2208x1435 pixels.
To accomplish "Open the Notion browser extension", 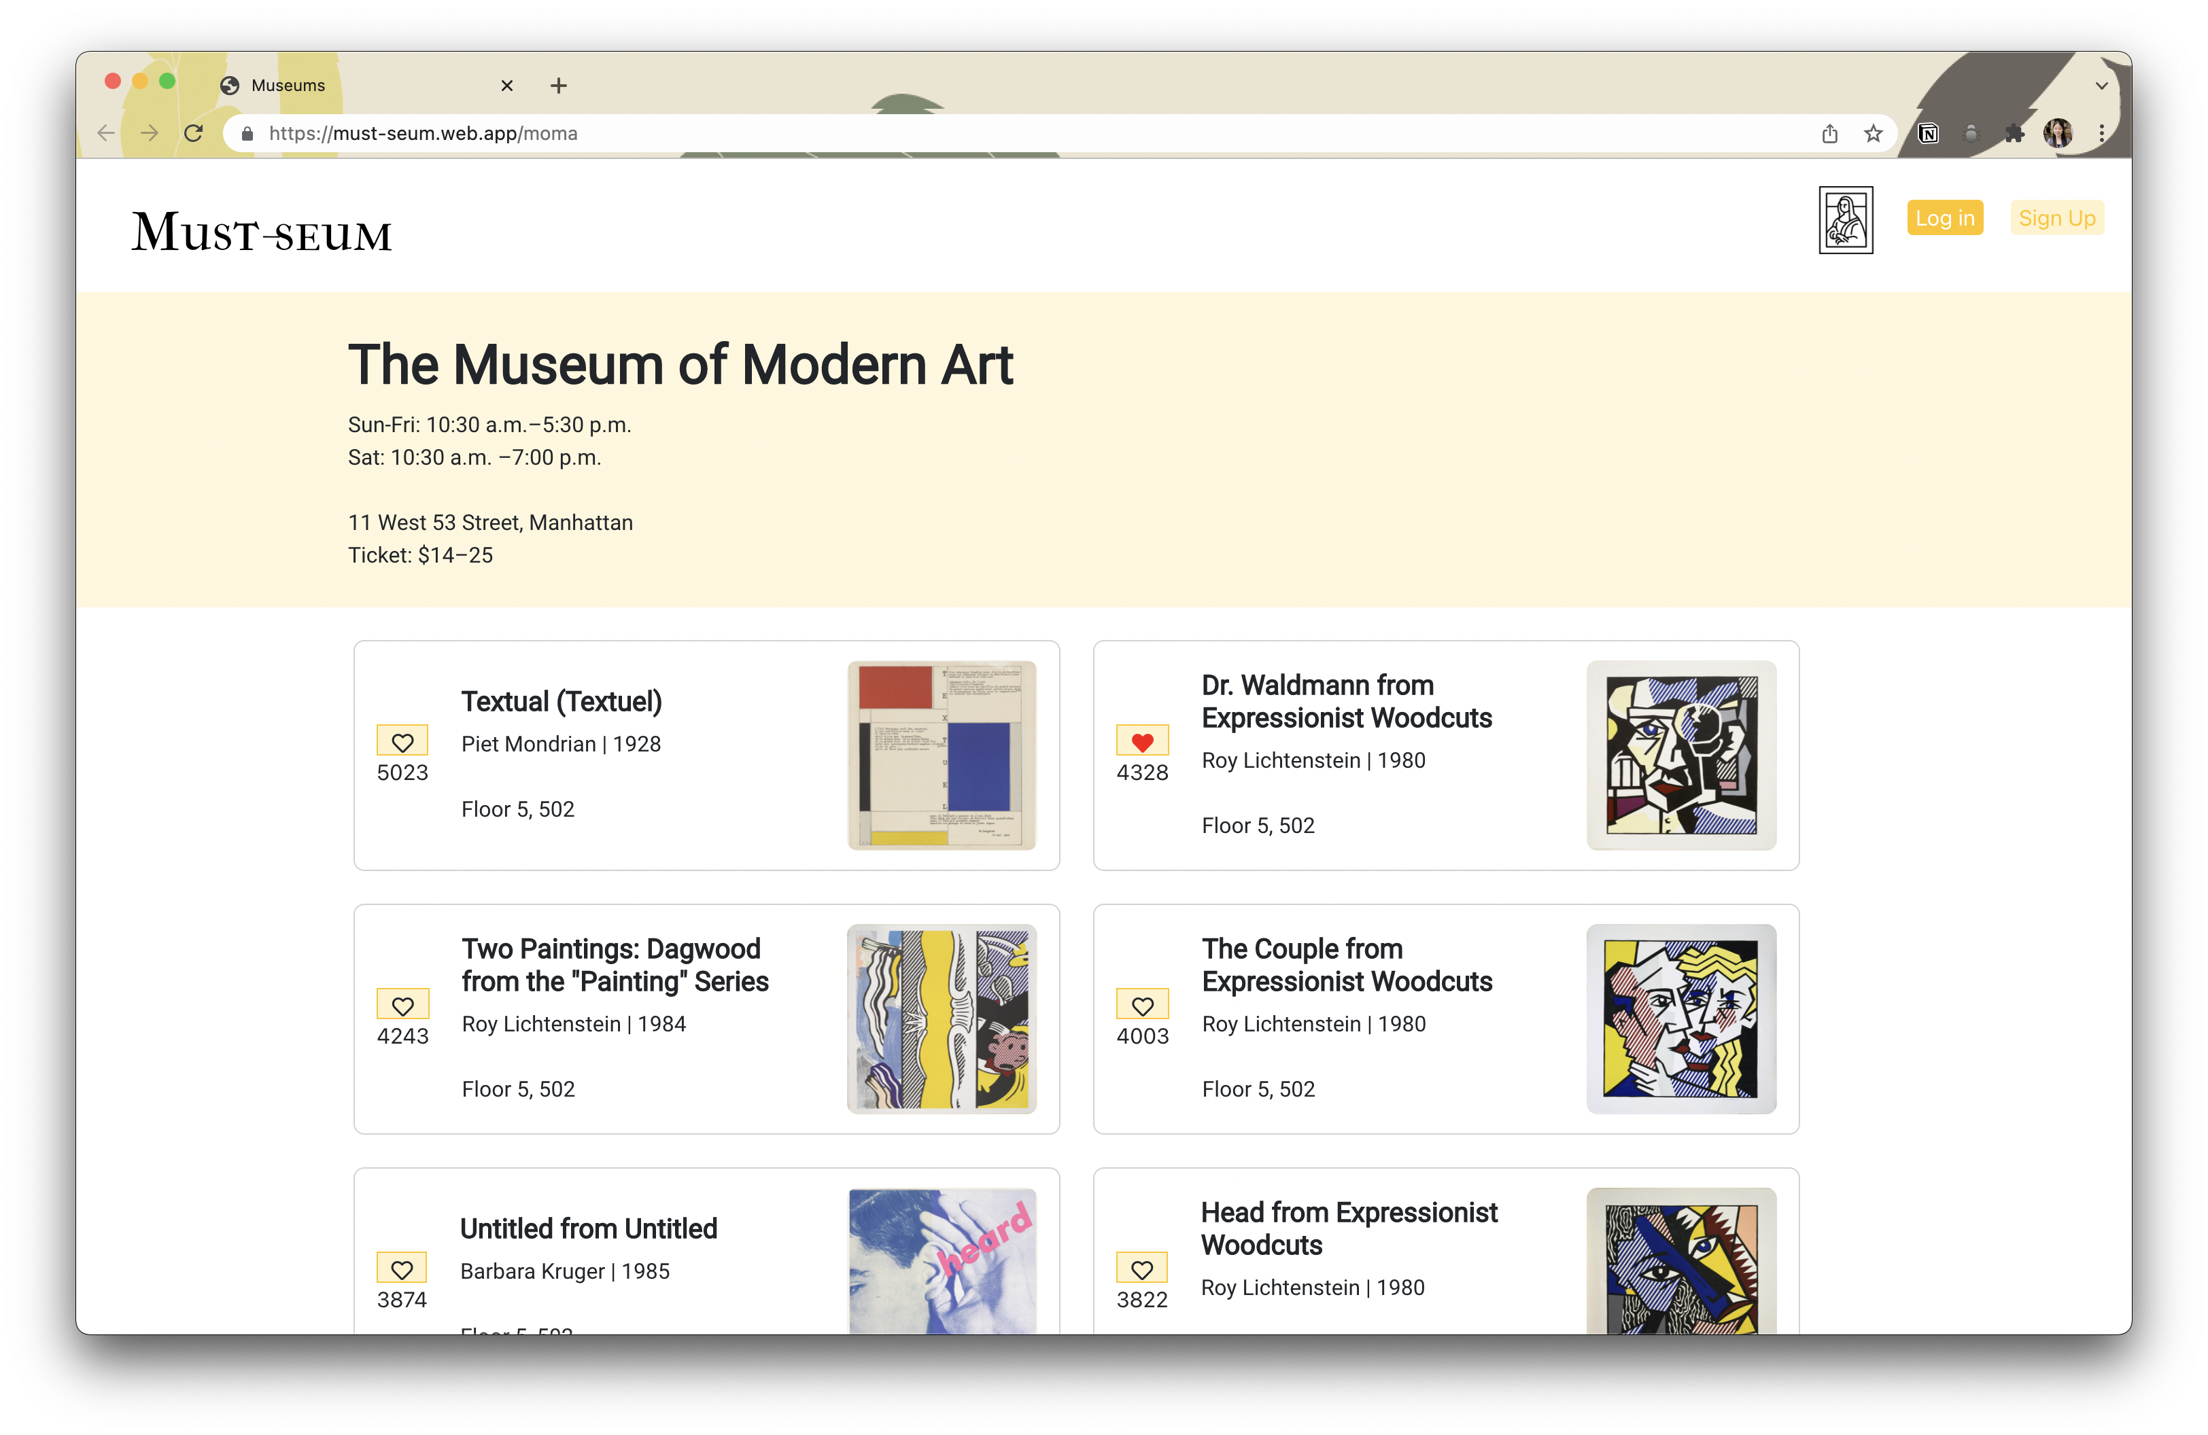I will (1928, 133).
